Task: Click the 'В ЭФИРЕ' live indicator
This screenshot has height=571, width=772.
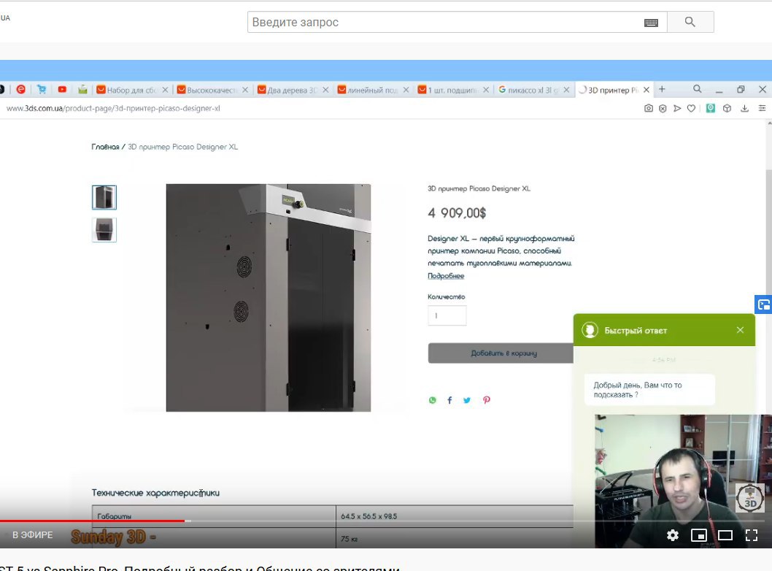Action: coord(33,535)
